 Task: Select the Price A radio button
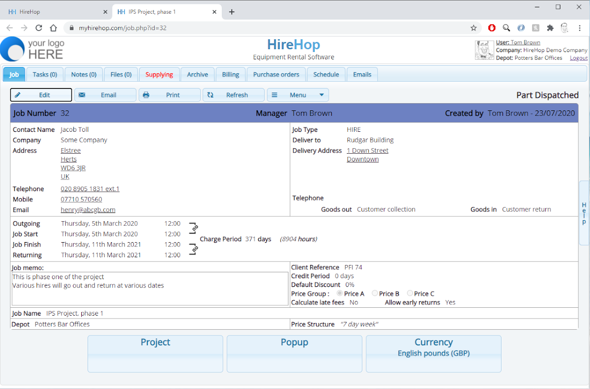(x=340, y=293)
